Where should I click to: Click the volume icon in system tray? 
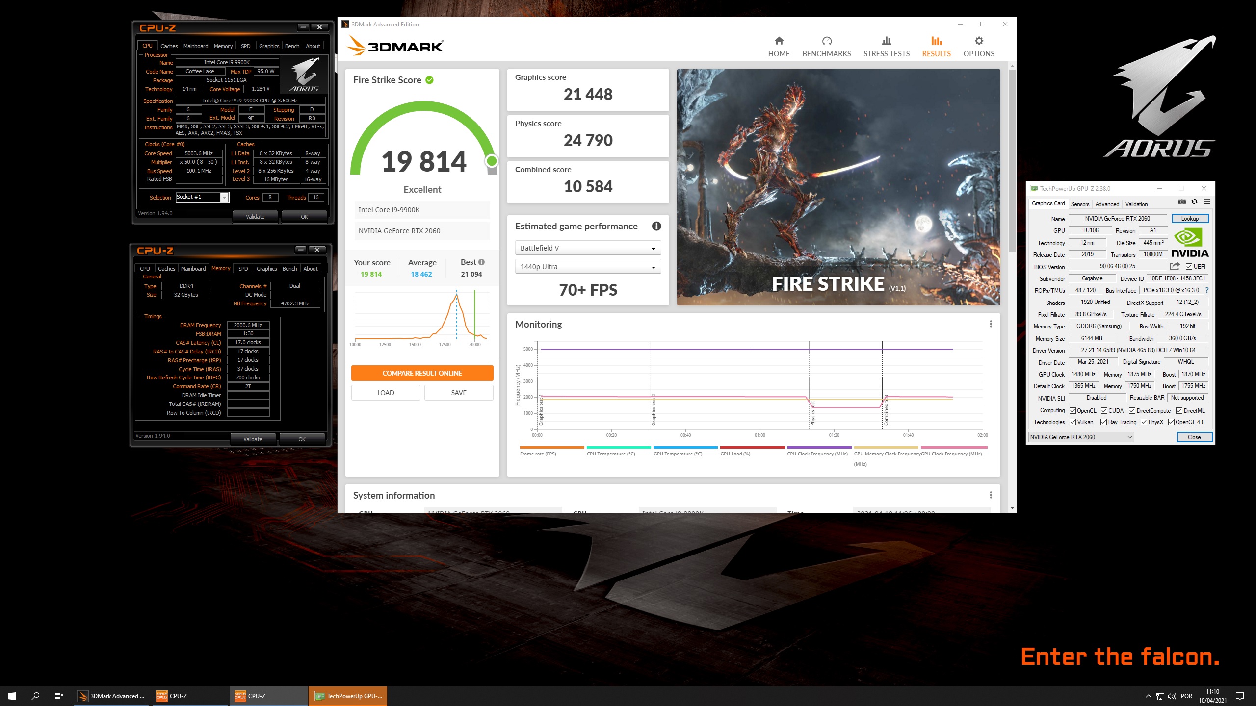(x=1172, y=696)
